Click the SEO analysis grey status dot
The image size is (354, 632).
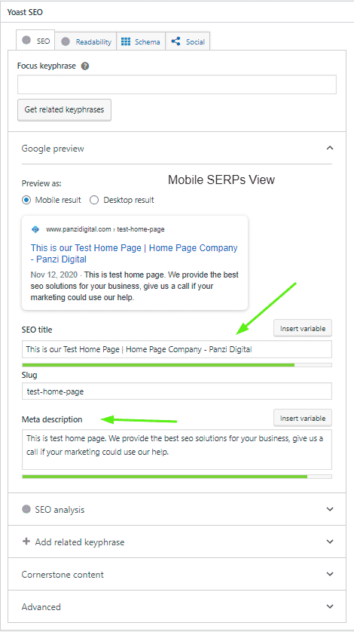click(26, 509)
